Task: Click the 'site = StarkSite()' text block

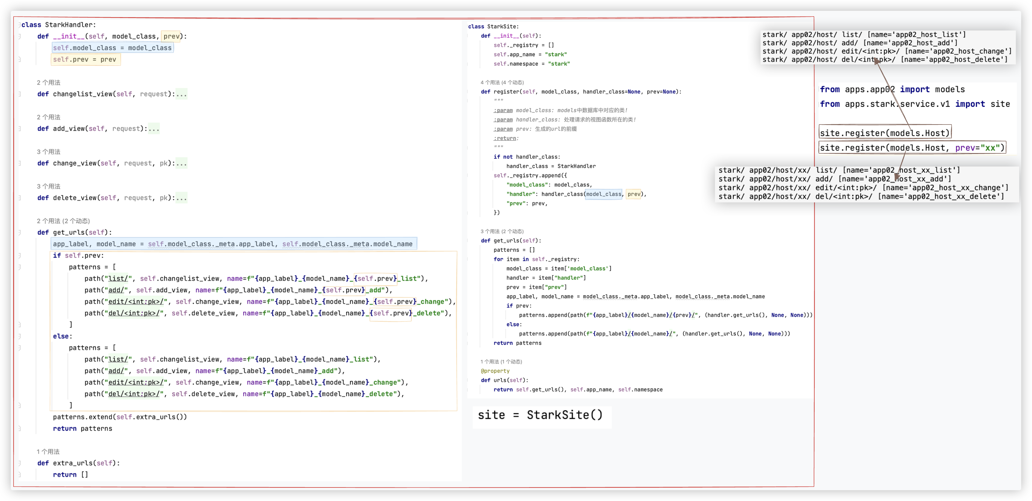Action: (x=540, y=415)
